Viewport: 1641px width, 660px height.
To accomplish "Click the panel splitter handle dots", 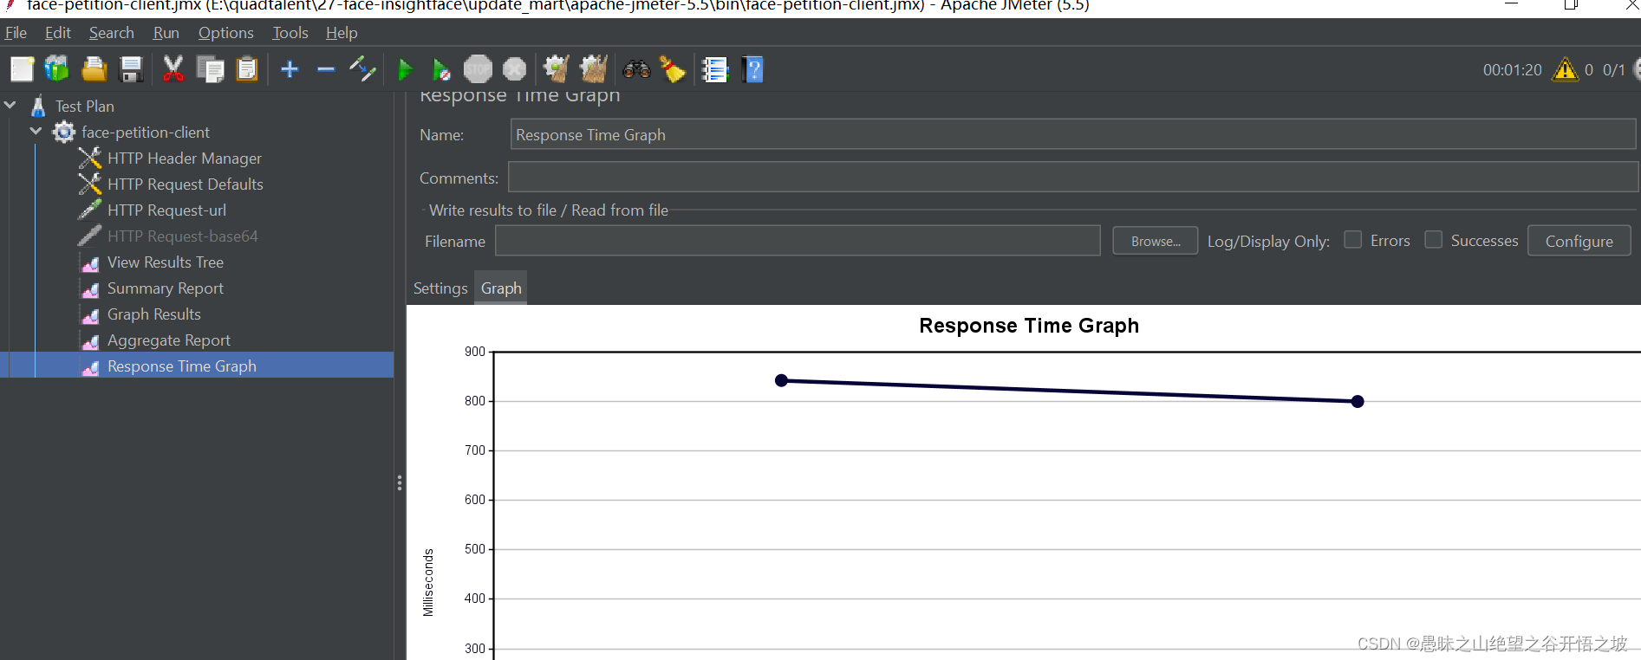I will (400, 483).
